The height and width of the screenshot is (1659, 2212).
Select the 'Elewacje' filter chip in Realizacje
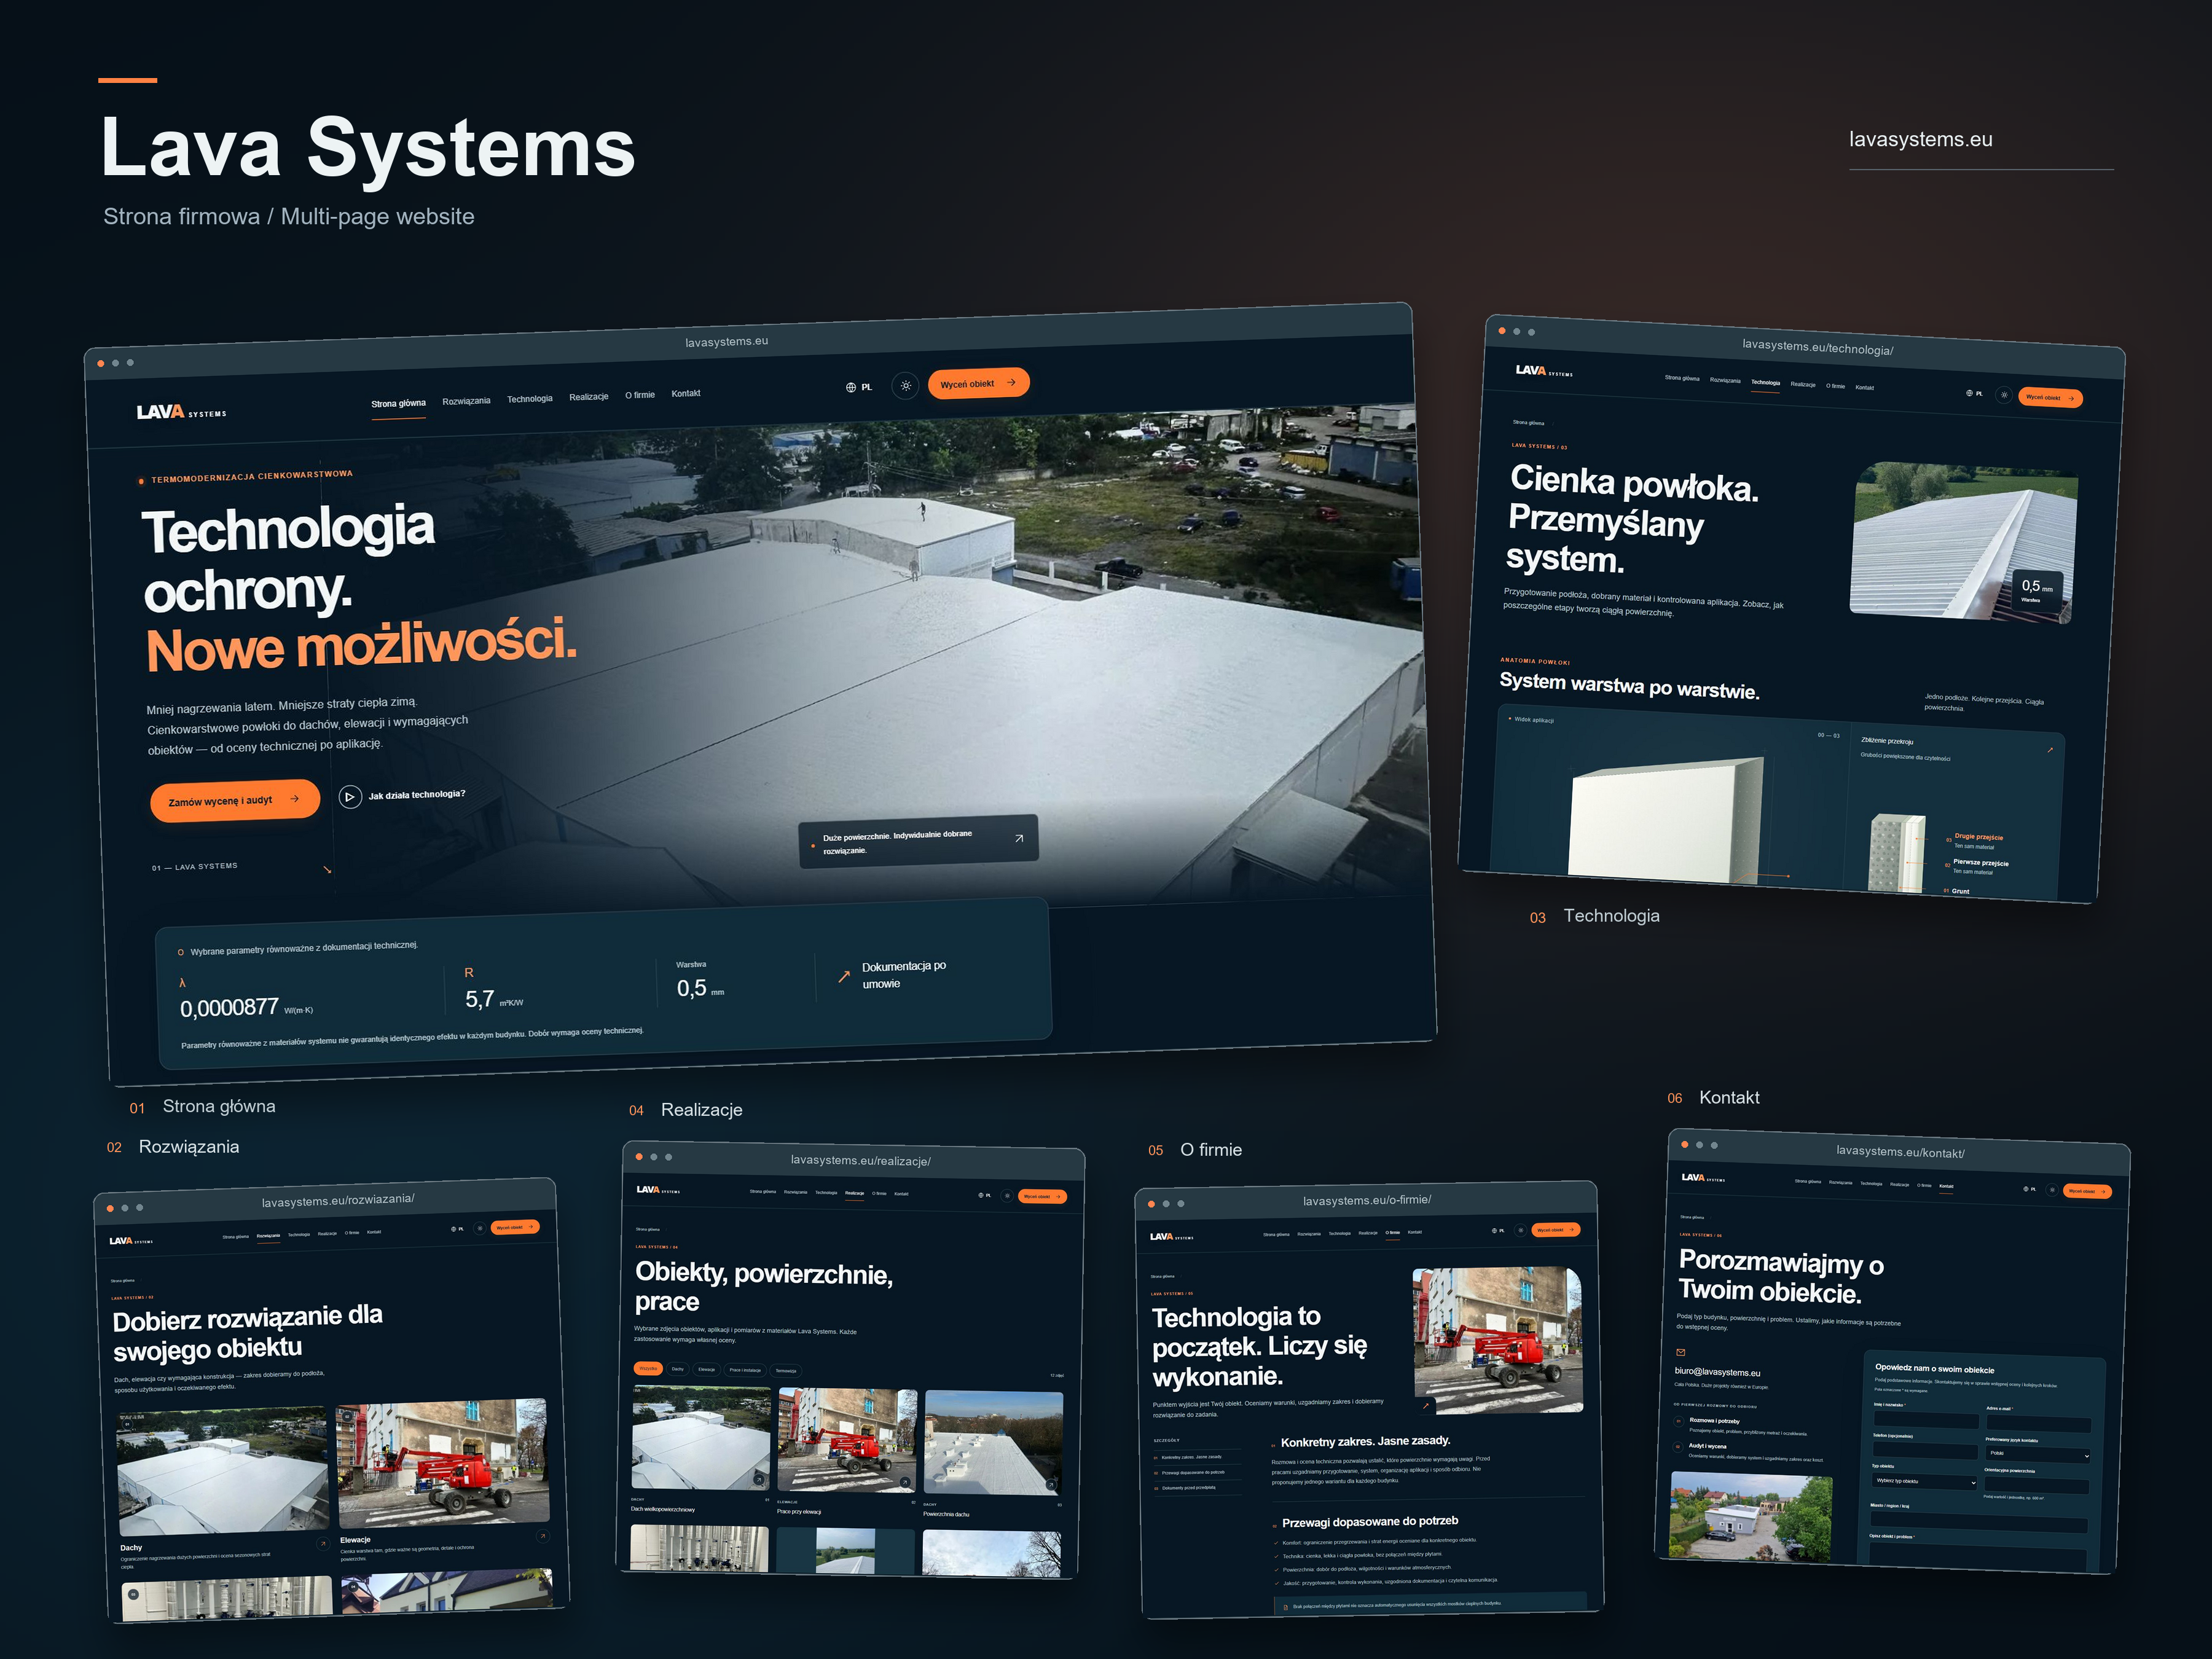coord(707,1370)
